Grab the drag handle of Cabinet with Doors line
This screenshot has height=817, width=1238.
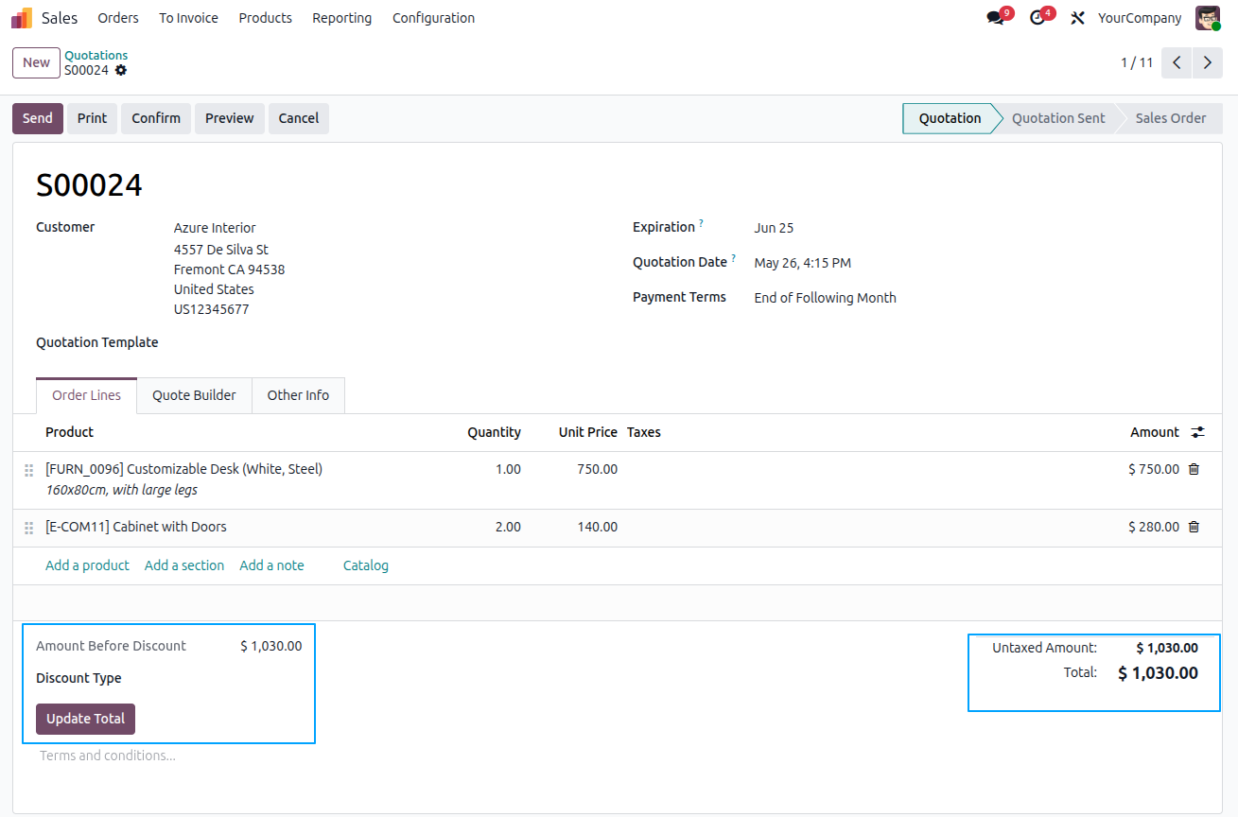point(28,528)
